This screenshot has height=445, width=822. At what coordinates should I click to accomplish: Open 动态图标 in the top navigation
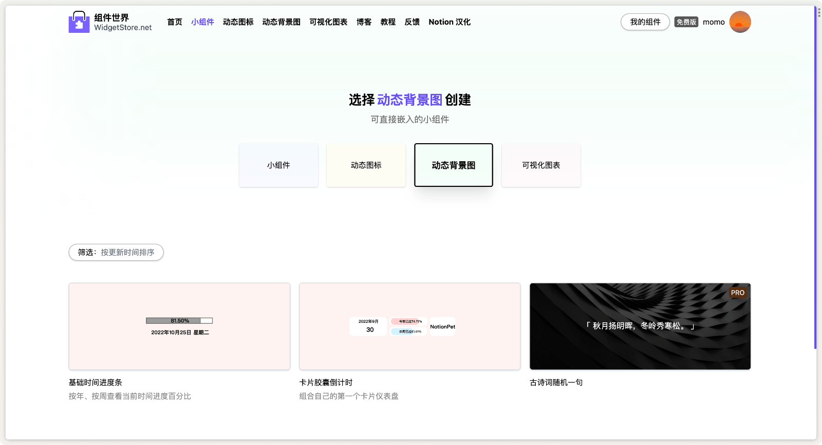point(238,22)
